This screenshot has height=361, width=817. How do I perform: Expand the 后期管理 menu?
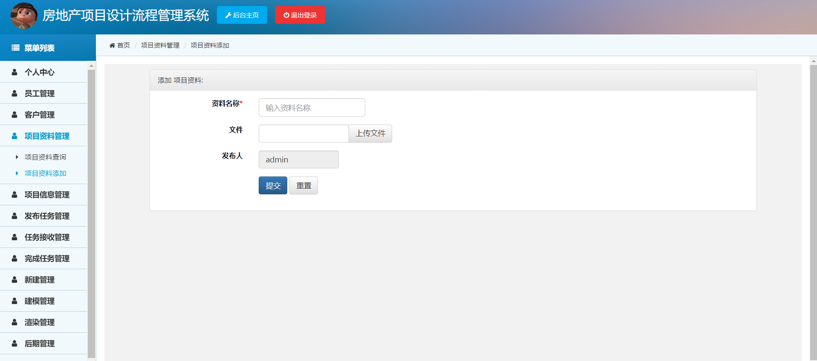click(x=43, y=343)
